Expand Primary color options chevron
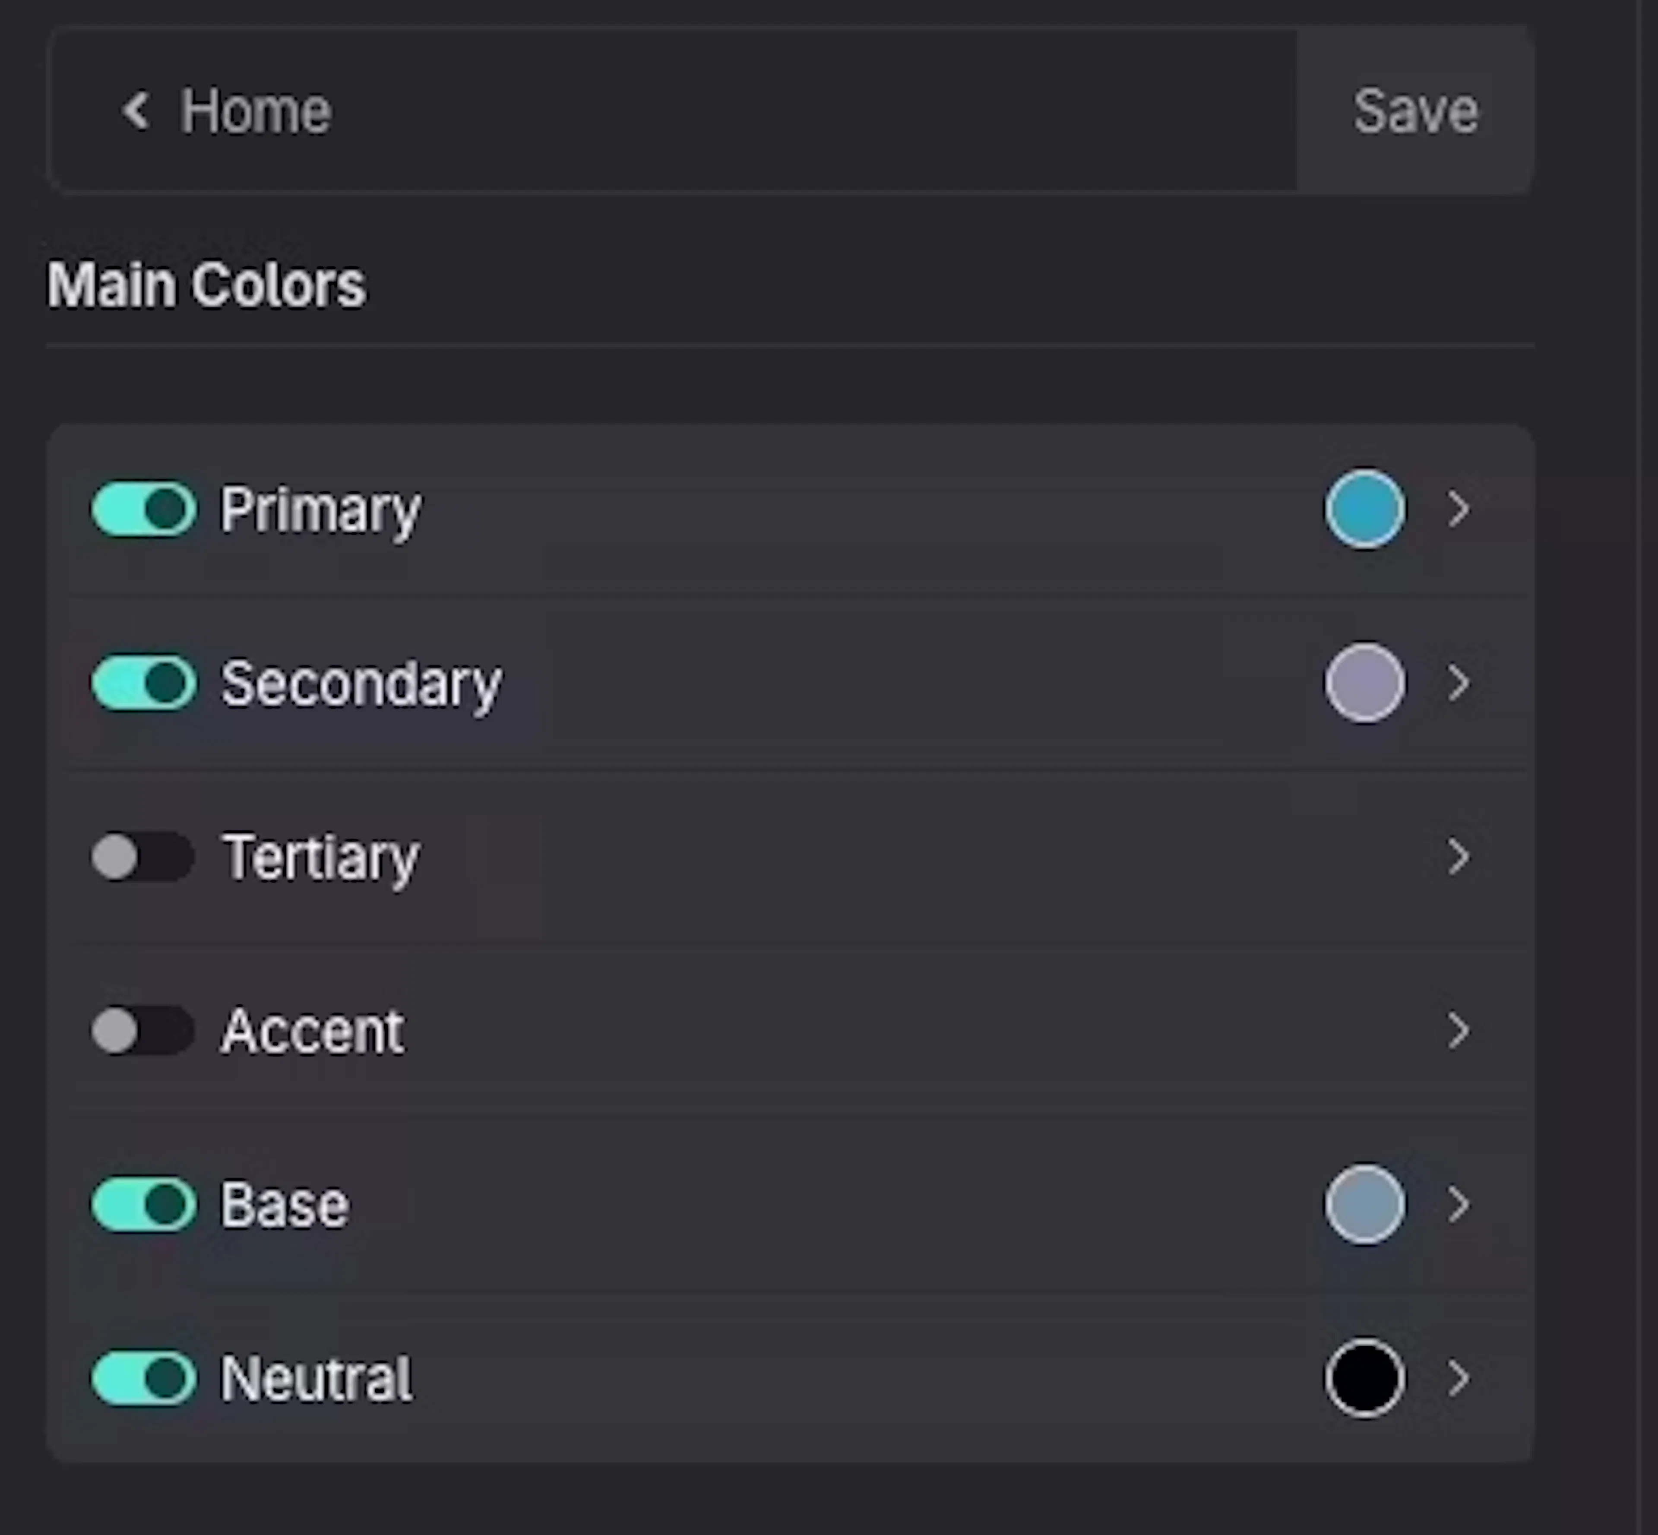The height and width of the screenshot is (1535, 1658). (1459, 508)
